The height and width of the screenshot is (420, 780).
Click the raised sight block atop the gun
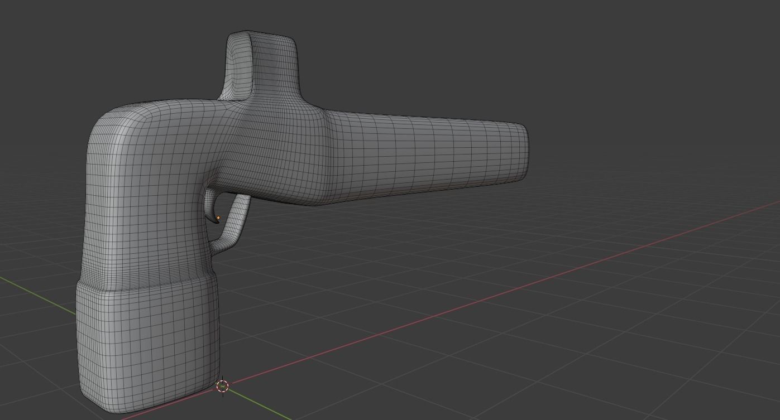[x=262, y=66]
